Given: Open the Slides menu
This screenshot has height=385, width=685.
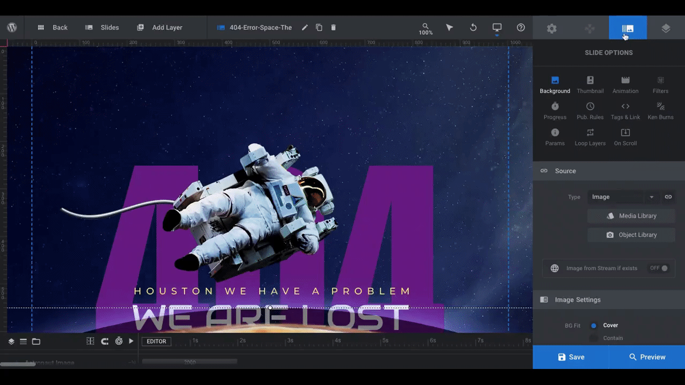Looking at the screenshot, I should [x=102, y=27].
